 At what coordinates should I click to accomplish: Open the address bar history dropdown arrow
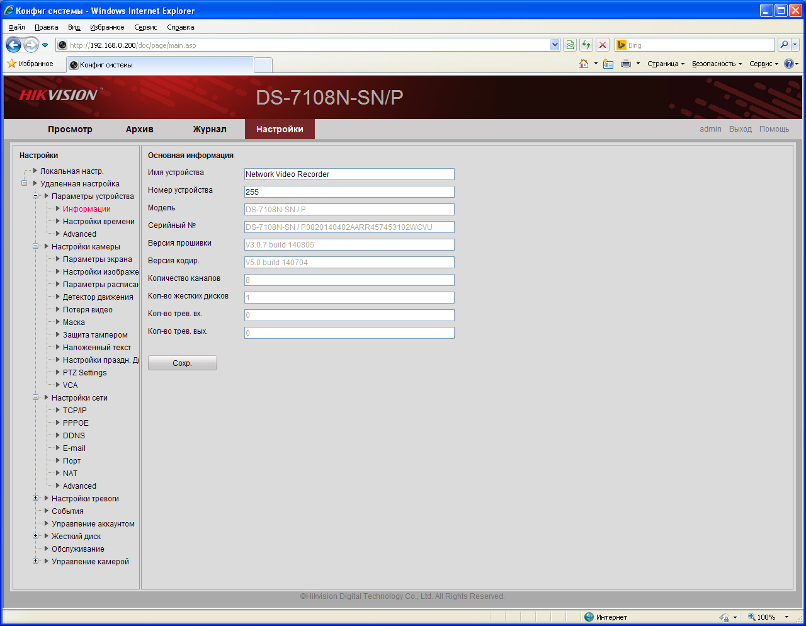[555, 45]
